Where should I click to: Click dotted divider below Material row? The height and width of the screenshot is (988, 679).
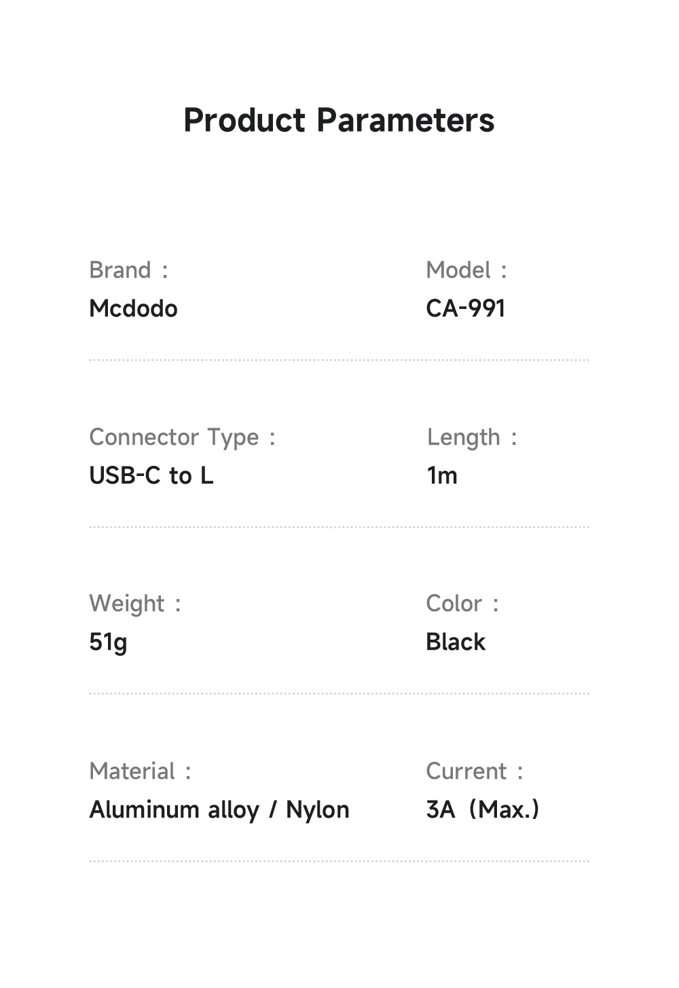point(339,860)
